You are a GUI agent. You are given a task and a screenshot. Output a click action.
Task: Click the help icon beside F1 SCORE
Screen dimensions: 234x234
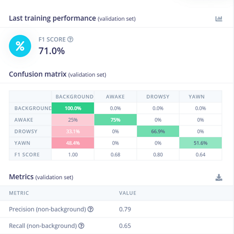70,39
